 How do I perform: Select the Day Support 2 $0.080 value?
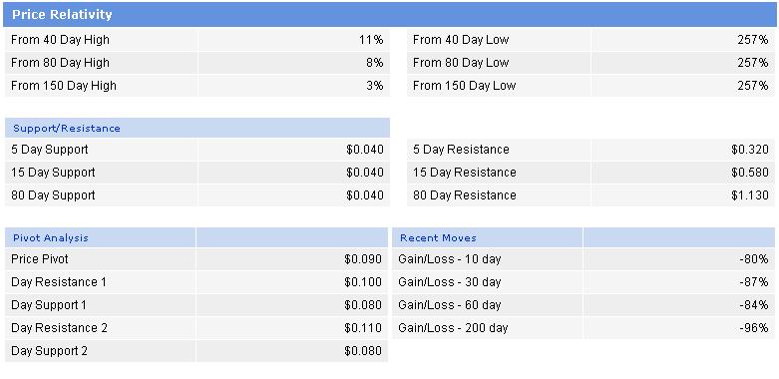click(x=363, y=351)
